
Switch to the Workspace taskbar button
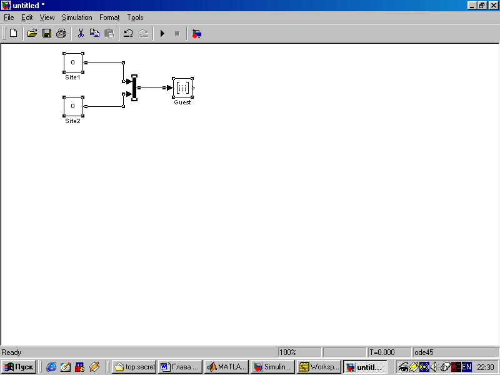pos(319,367)
